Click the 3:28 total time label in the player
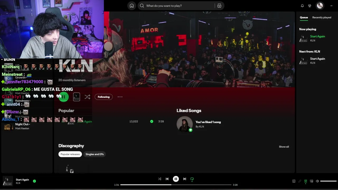This screenshot has width=338, height=190. (235, 185)
